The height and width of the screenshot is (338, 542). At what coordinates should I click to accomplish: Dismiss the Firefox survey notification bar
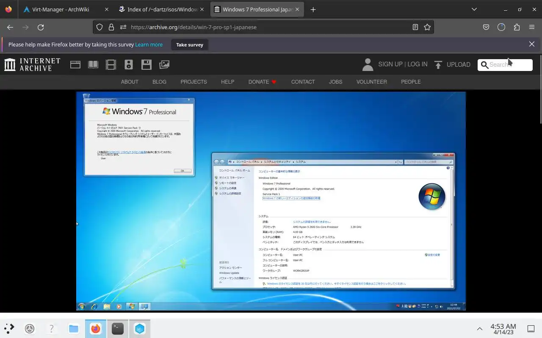[532, 44]
